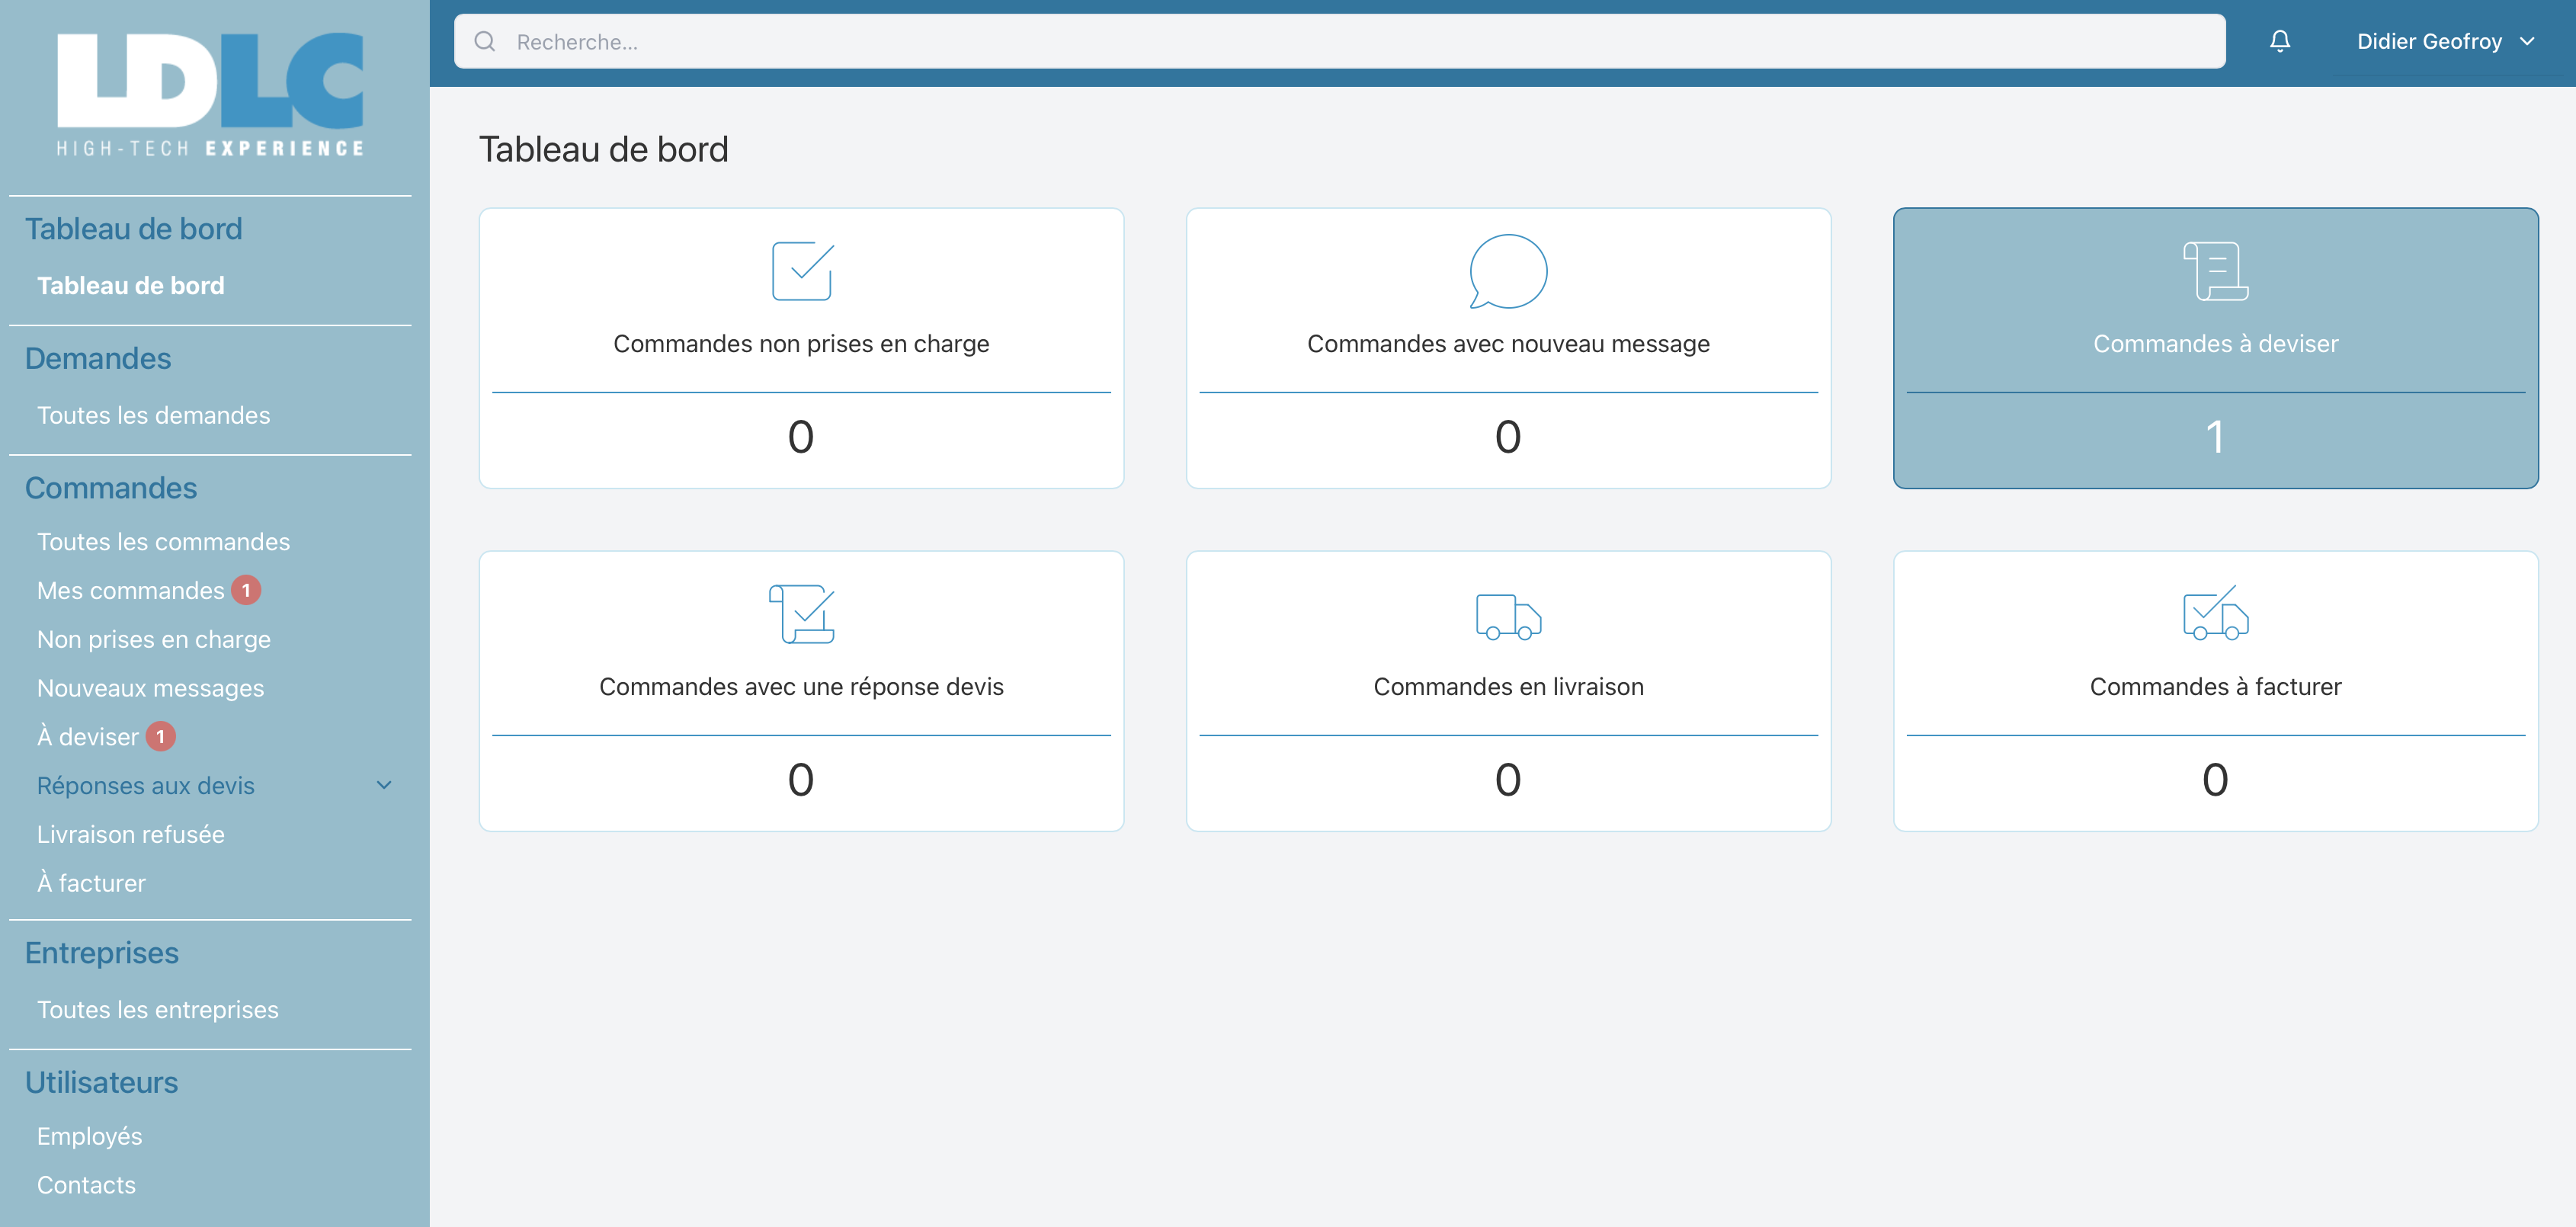Open Toutes les demandes
Image resolution: width=2576 pixels, height=1227 pixels.
[153, 416]
